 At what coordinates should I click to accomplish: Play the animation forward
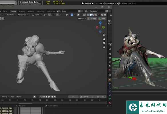(49, 97)
